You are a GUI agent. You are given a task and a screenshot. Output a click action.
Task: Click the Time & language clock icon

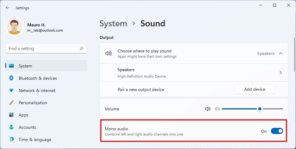(11, 139)
